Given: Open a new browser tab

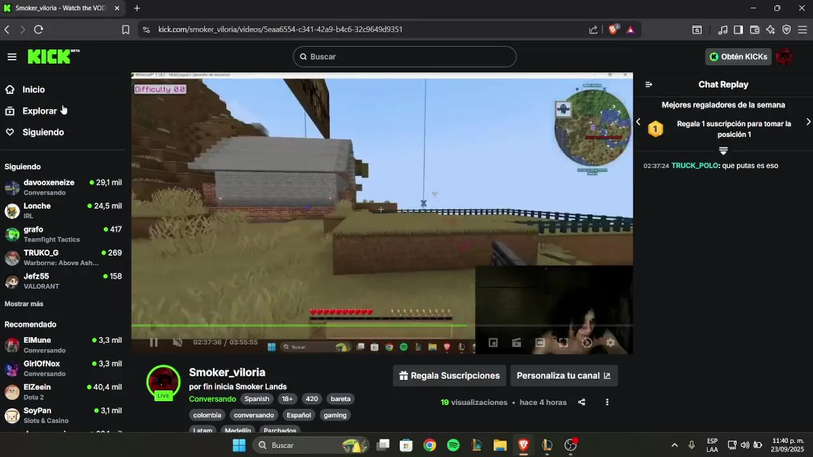Looking at the screenshot, I should (137, 8).
